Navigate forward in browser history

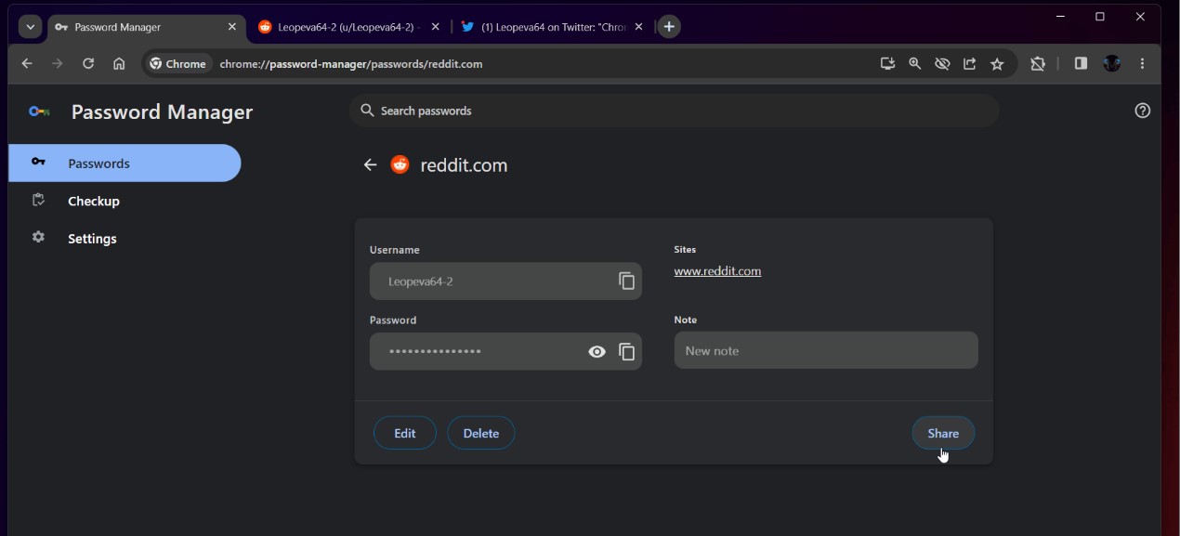tap(58, 64)
